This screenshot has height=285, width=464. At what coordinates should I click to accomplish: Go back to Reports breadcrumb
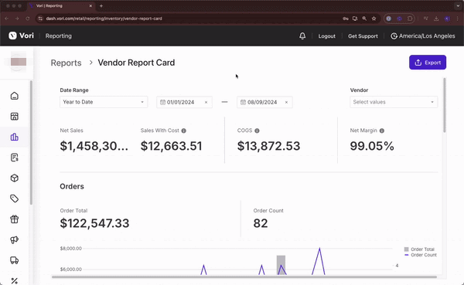point(66,63)
